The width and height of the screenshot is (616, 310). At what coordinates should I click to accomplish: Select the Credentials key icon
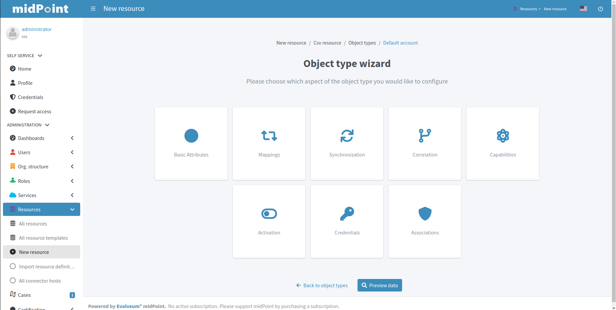pos(347,214)
